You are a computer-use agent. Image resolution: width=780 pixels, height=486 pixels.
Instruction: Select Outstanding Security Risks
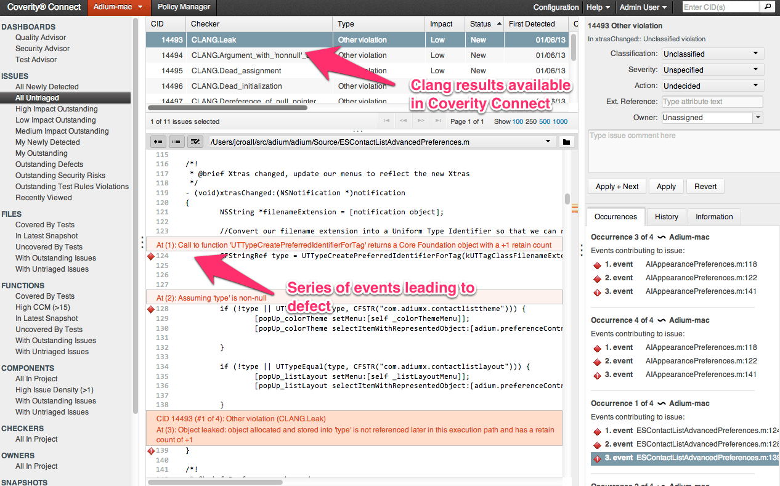point(60,176)
